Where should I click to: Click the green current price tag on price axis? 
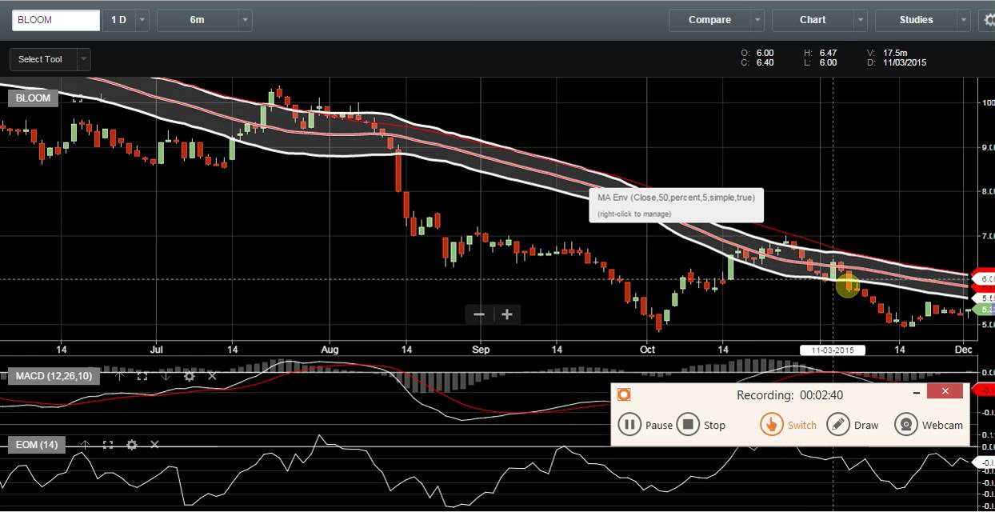(x=983, y=309)
